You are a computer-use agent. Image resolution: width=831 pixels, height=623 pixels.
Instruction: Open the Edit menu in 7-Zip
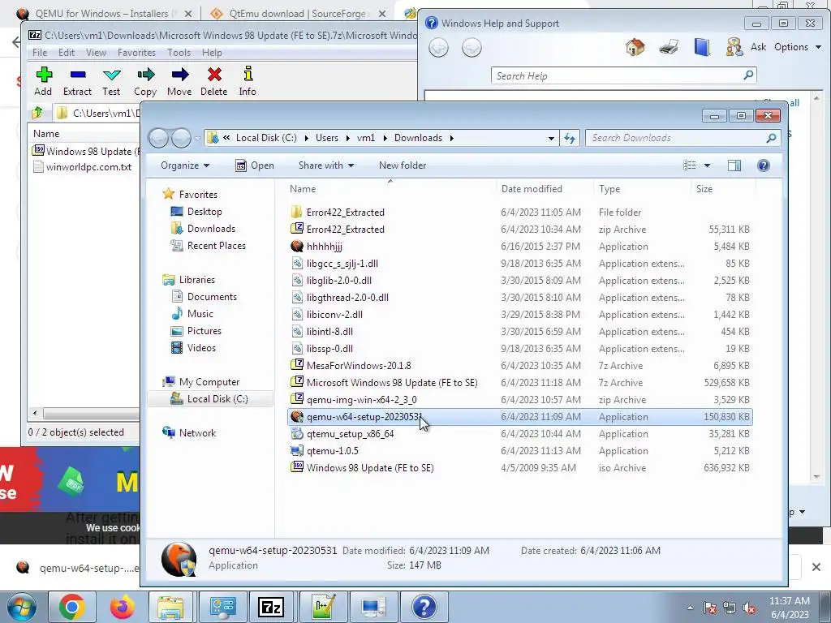click(x=67, y=53)
